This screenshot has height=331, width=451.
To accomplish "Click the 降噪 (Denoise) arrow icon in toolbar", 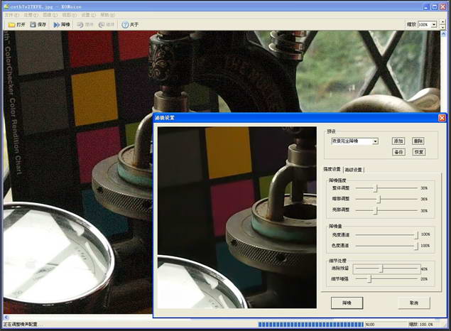I will tap(57, 25).
